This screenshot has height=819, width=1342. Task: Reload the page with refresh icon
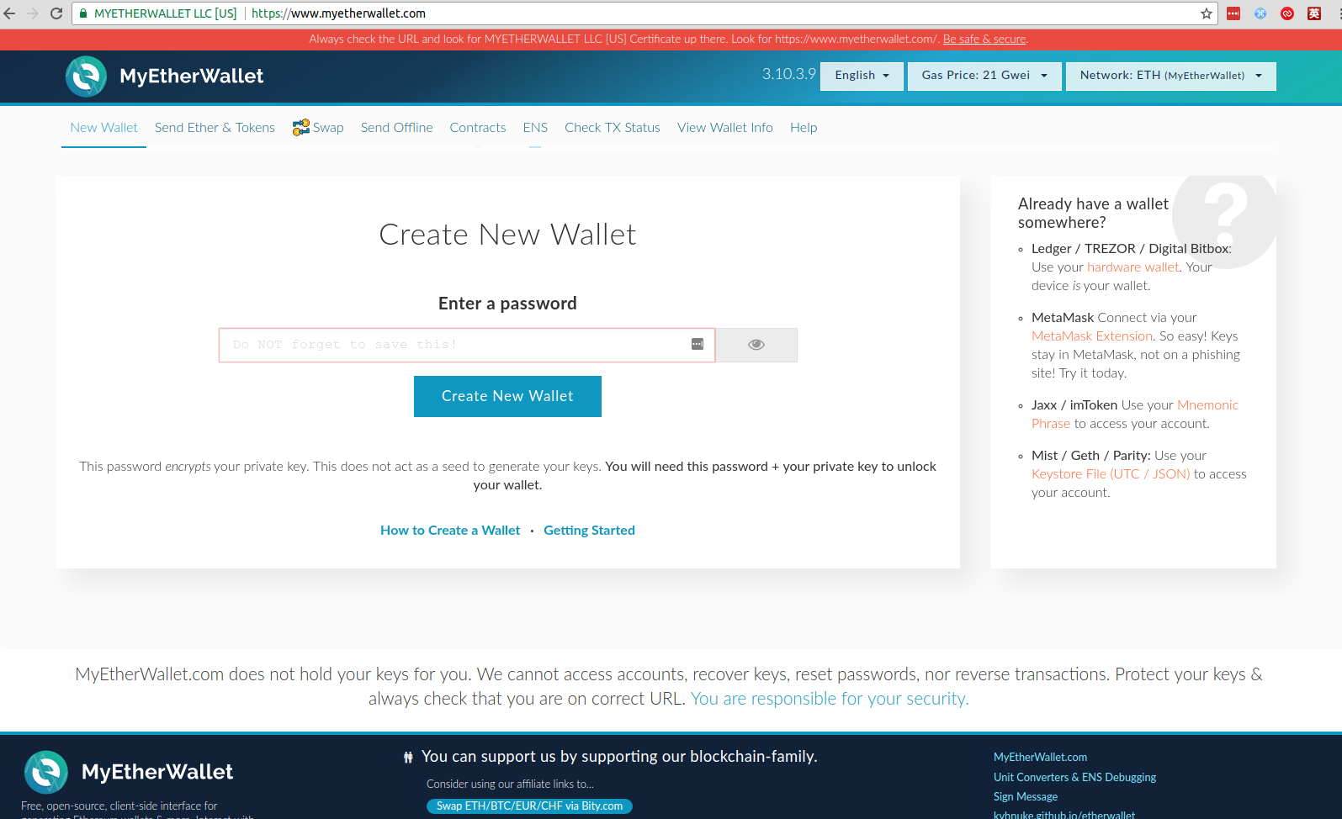click(x=56, y=13)
